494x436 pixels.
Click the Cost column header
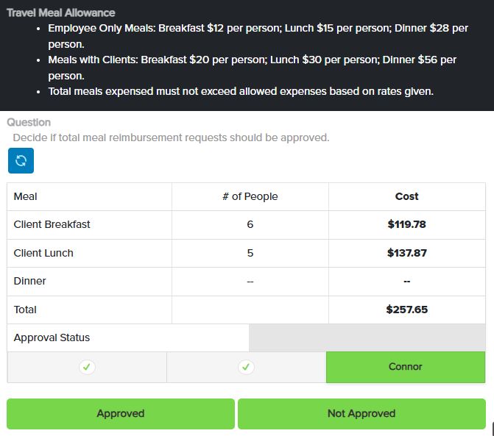[406, 196]
